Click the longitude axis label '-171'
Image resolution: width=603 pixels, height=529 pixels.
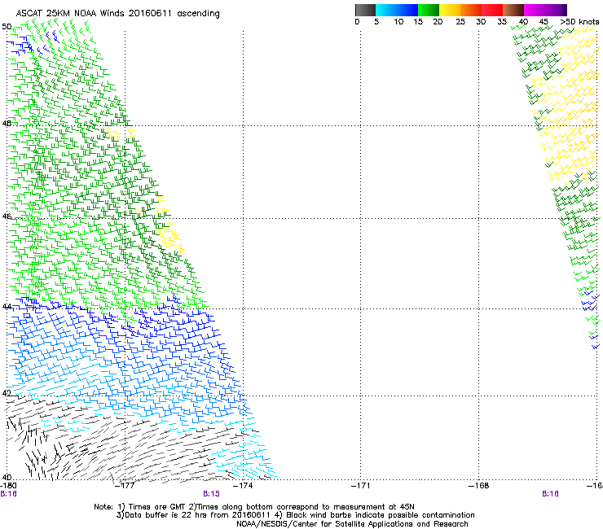pos(360,486)
